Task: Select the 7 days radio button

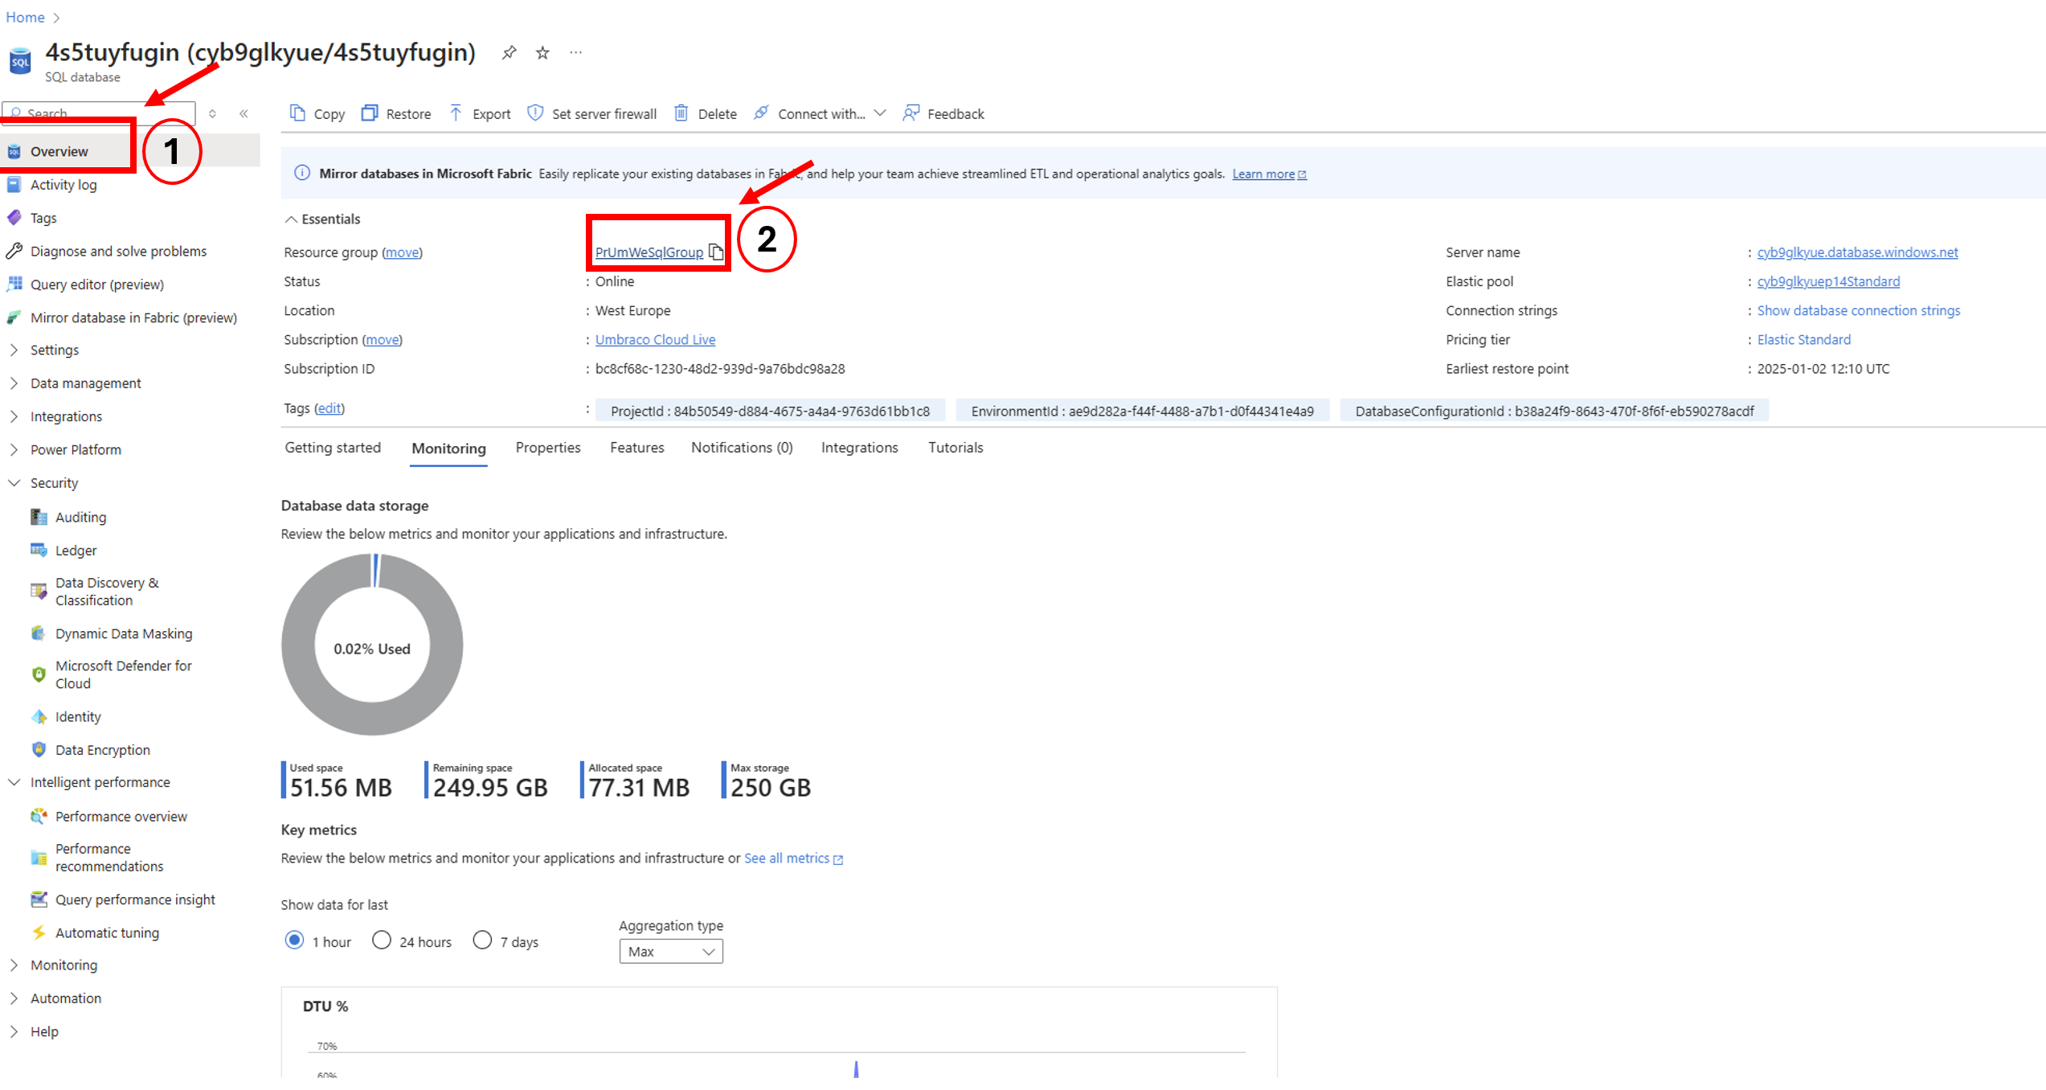Action: click(x=482, y=940)
